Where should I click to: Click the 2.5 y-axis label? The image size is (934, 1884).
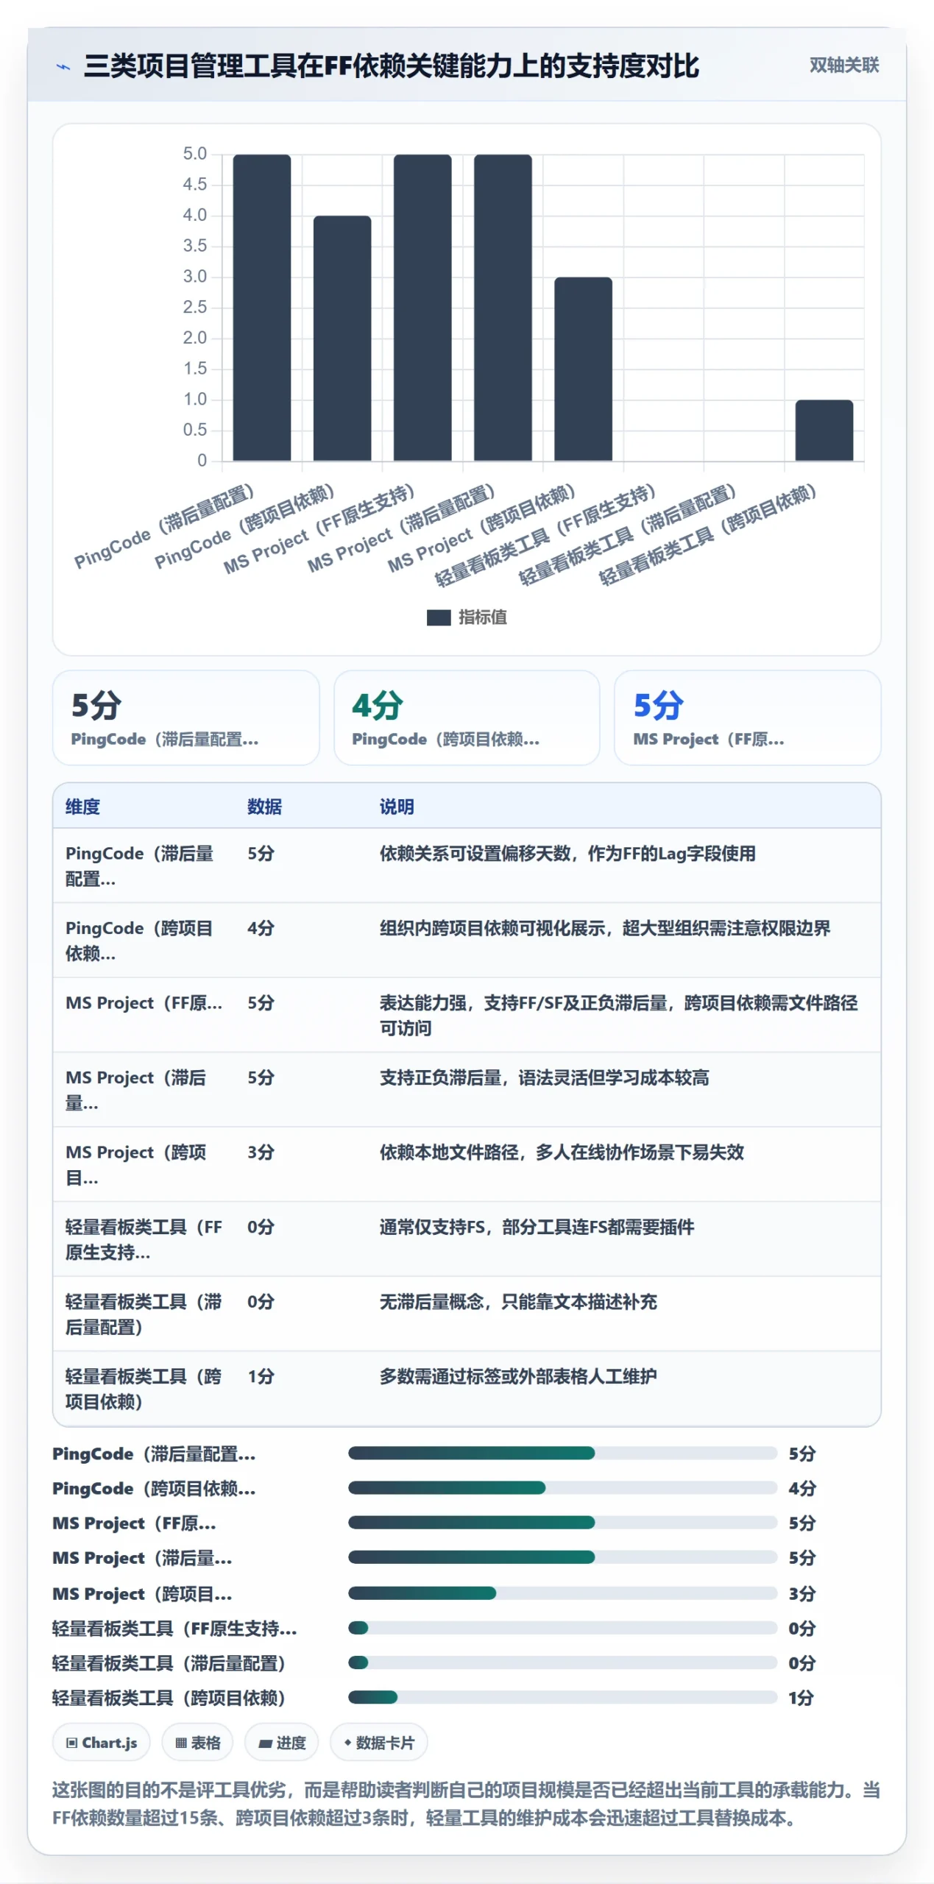tap(195, 307)
